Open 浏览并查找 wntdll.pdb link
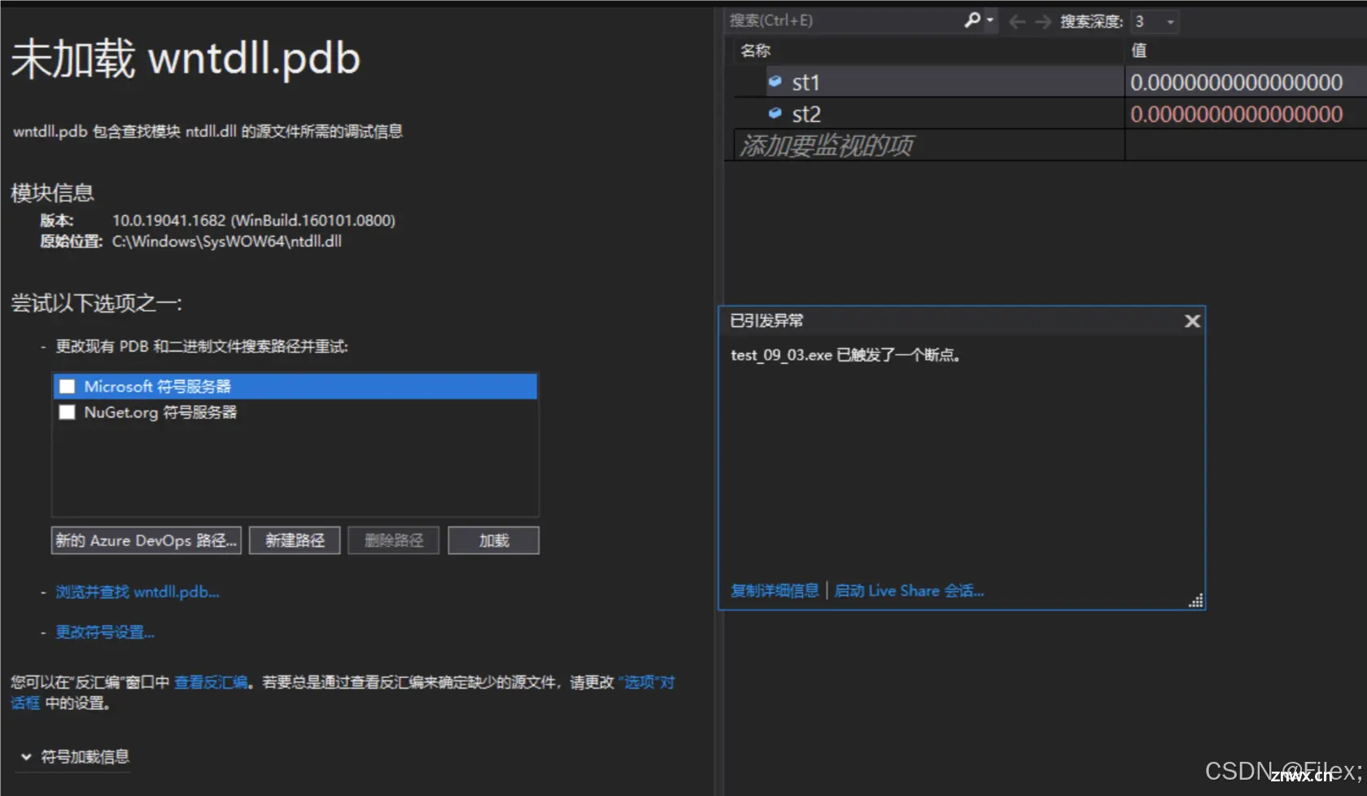 pyautogui.click(x=138, y=592)
